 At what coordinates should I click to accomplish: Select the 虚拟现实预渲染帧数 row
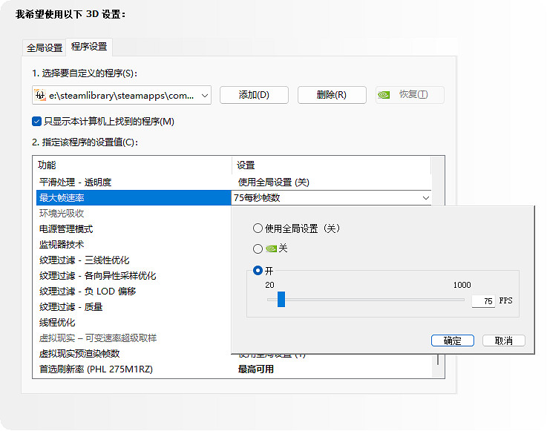pos(134,354)
